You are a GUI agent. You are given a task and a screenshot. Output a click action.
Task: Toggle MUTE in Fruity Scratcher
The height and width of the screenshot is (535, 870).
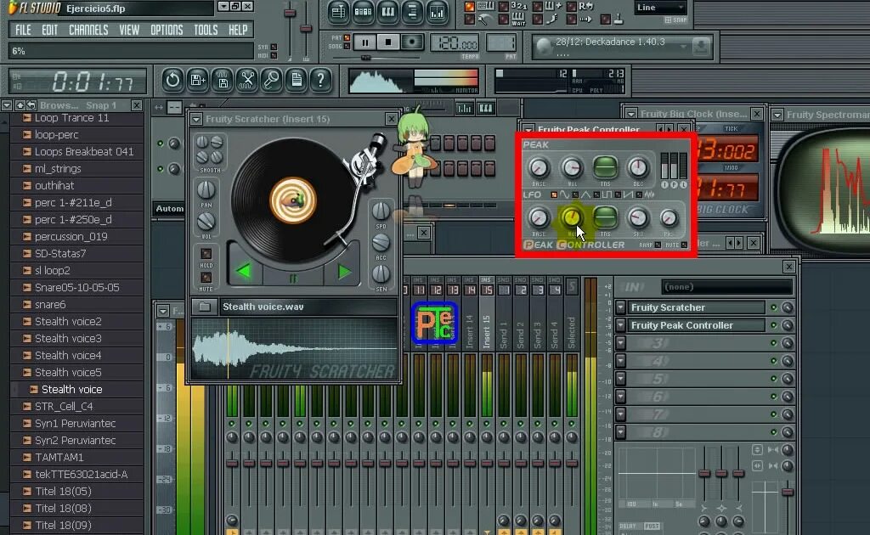[x=206, y=278]
